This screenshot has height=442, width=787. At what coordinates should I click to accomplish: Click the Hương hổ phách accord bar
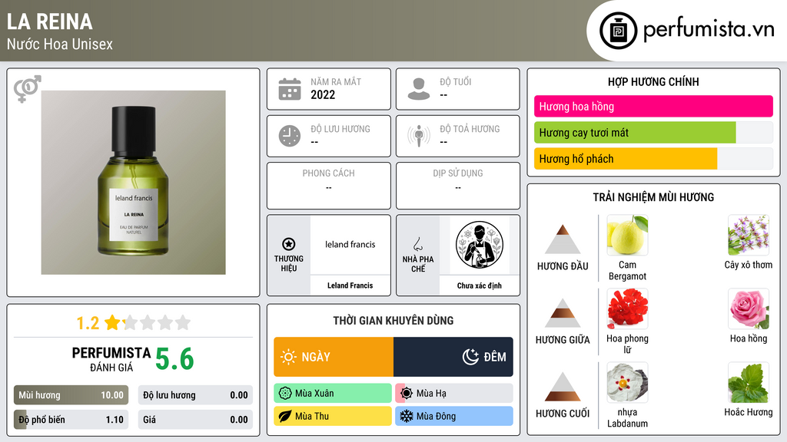click(653, 159)
